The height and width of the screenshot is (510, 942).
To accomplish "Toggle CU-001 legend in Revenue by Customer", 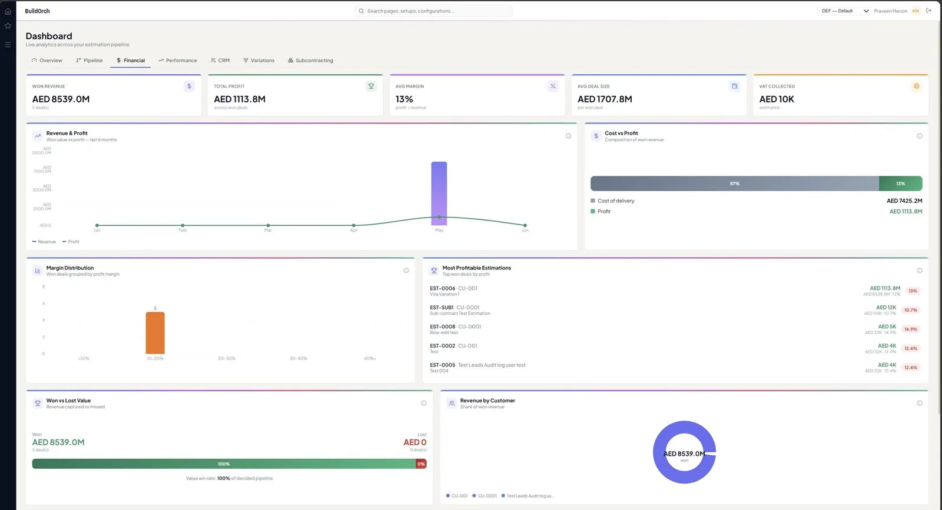I will click(x=457, y=496).
